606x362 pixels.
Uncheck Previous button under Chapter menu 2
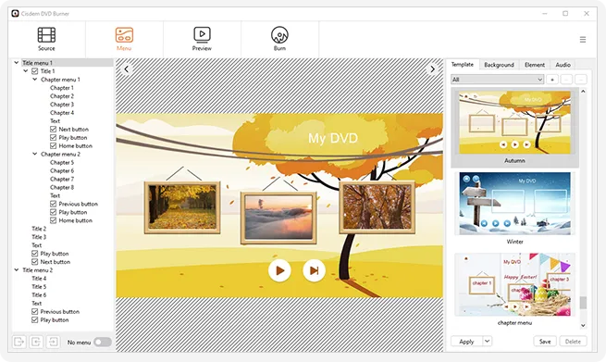click(x=54, y=204)
